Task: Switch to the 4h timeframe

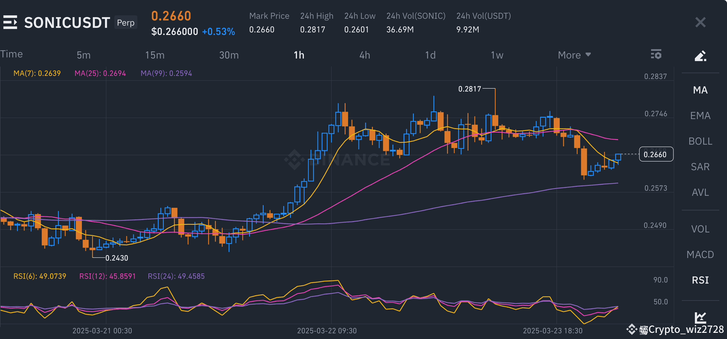Action: (x=365, y=55)
